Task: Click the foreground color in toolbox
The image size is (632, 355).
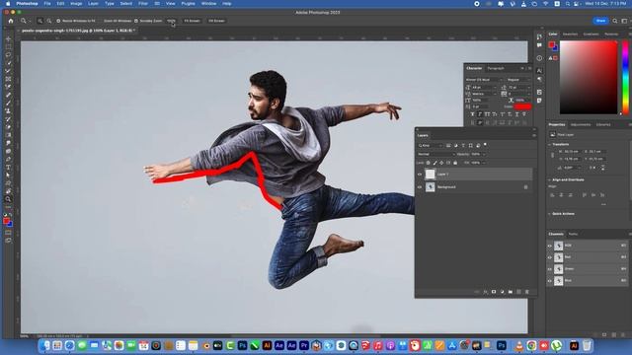Action: click(x=7, y=221)
